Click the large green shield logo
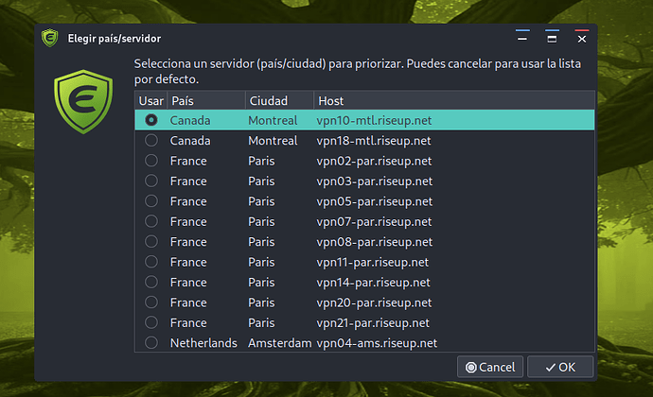This screenshot has height=397, width=653. [x=83, y=101]
